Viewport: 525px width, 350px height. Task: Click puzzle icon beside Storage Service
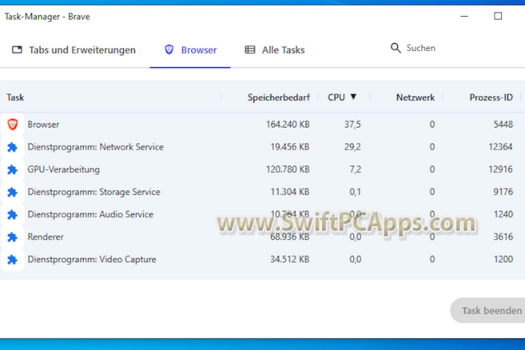[12, 192]
